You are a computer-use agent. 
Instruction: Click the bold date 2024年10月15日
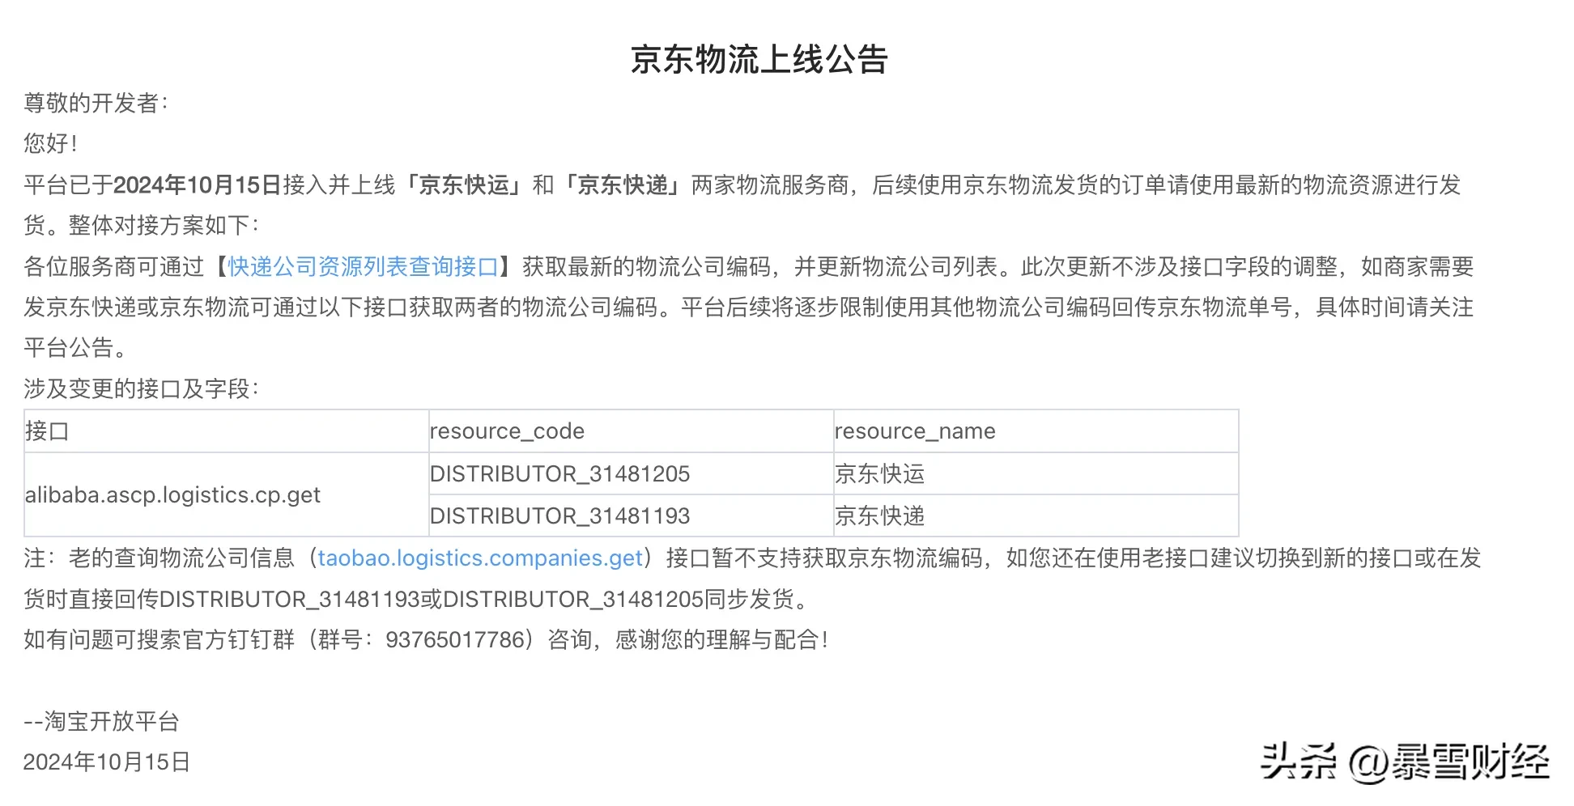198,185
